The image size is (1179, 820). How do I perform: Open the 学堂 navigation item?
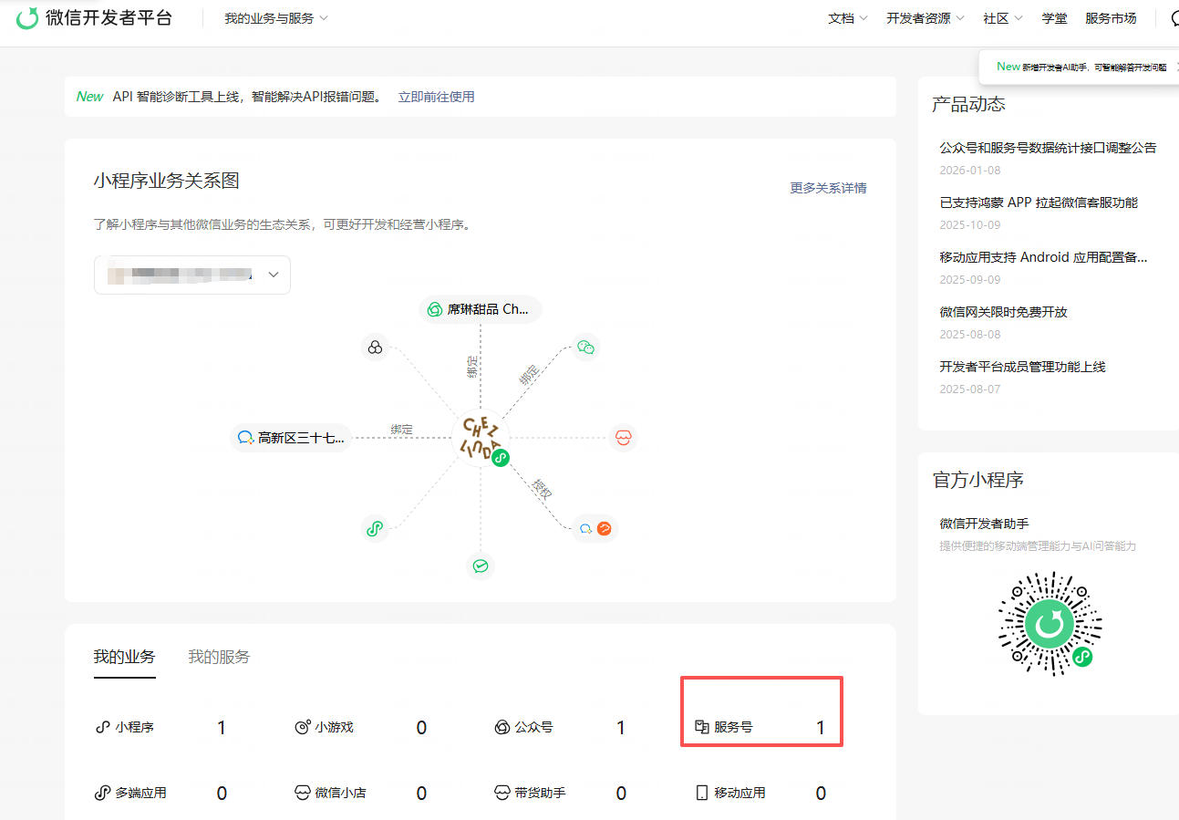1055,18
